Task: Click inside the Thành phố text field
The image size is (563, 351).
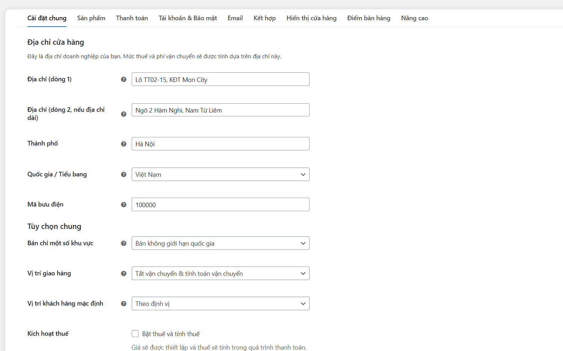Action: point(220,144)
